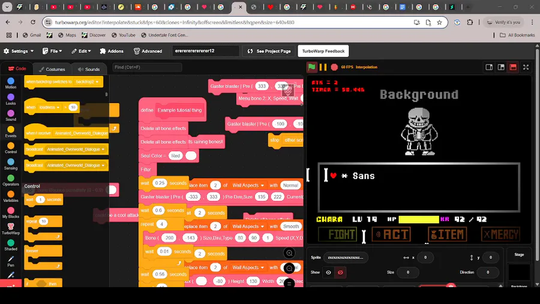540x304 pixels.
Task: Hide sprite using crossed-eye icon
Action: pyautogui.click(x=340, y=272)
